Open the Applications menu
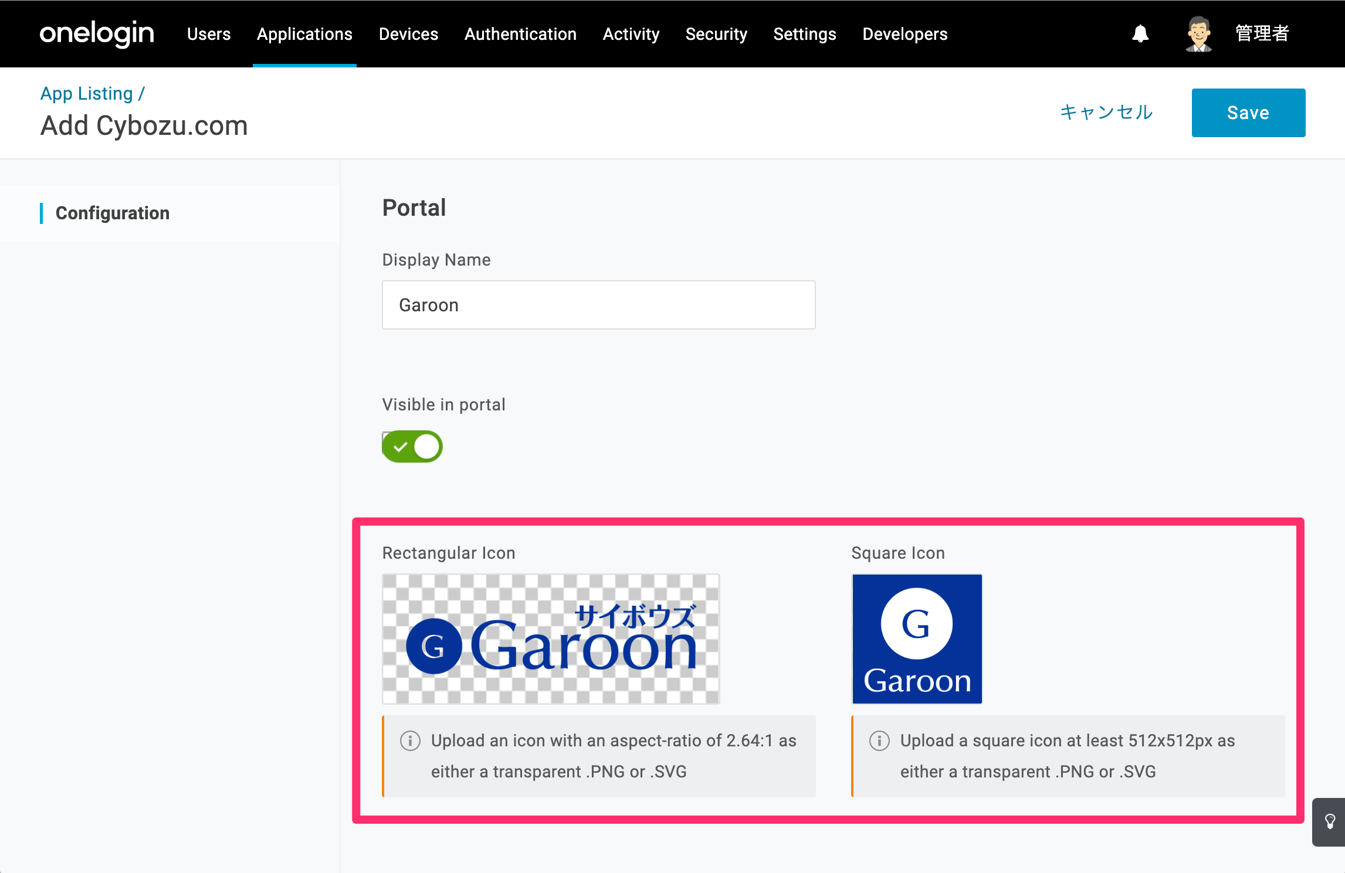1345x873 pixels. tap(304, 34)
